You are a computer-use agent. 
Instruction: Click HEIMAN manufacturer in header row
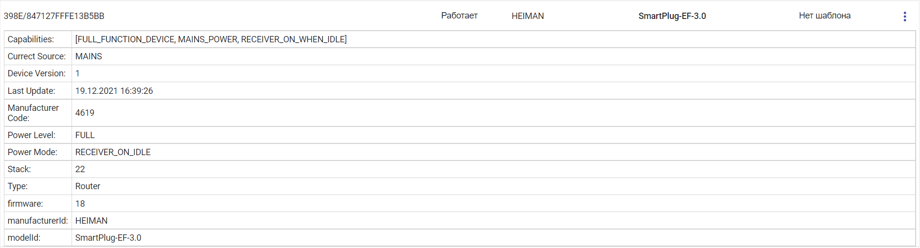528,16
